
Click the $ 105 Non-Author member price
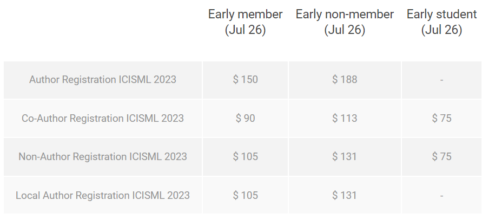[245, 156]
